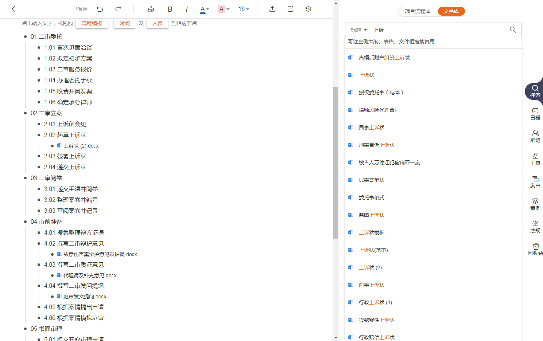Click the outline vertical scrollbar thumb
The width and height of the screenshot is (543, 341).
[x=336, y=162]
